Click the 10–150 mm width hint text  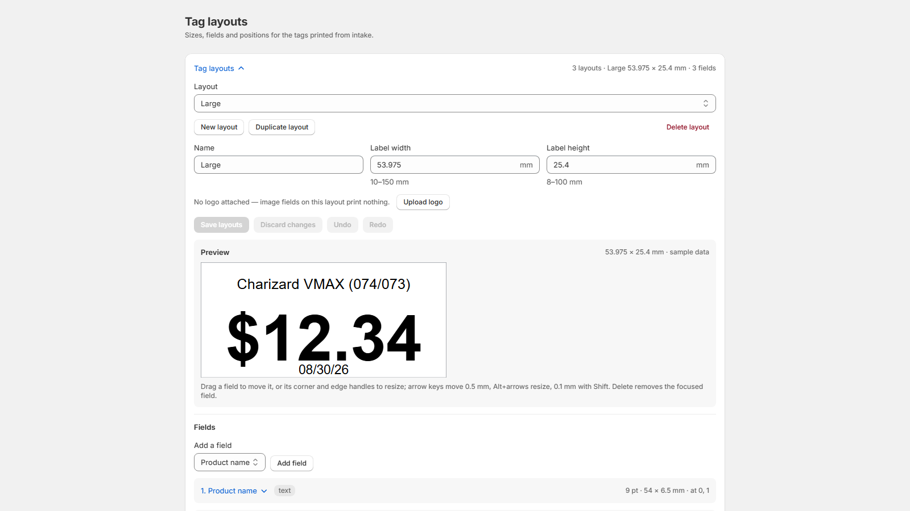[390, 182]
